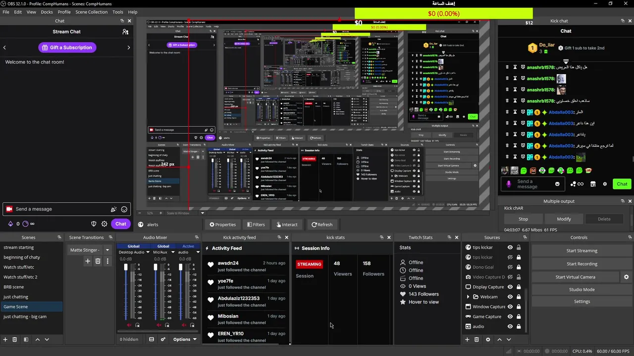Open preview zoom scale dropdown
Viewport: 634px width, 356px height.
pyautogui.click(x=202, y=213)
